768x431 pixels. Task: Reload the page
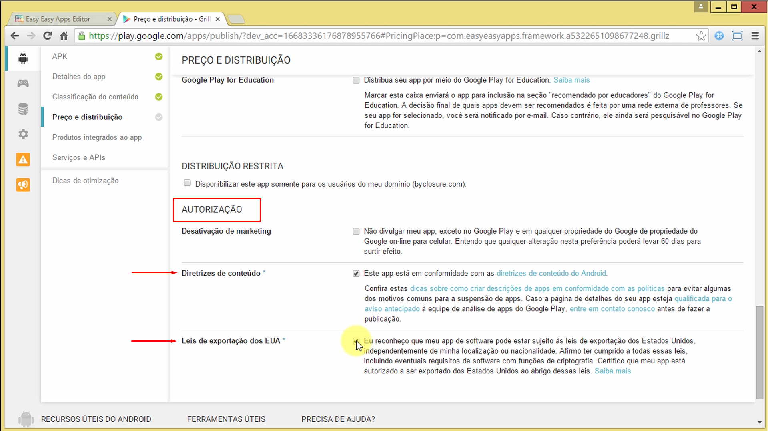[47, 36]
